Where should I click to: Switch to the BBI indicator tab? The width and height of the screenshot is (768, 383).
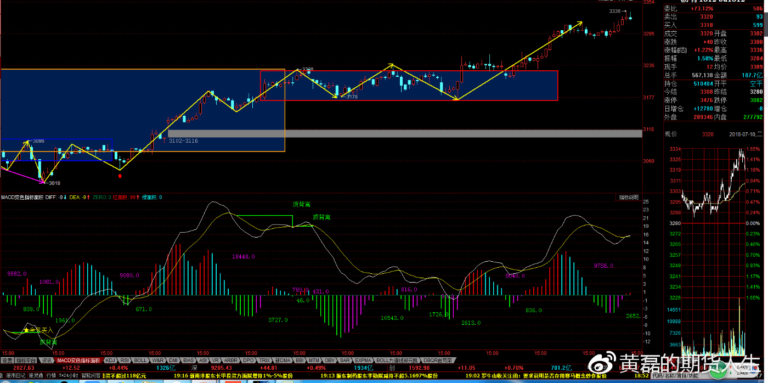click(x=300, y=361)
